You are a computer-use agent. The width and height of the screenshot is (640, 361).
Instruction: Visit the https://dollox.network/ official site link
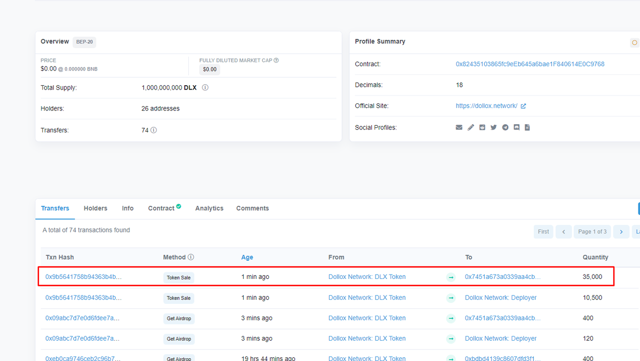tap(486, 106)
